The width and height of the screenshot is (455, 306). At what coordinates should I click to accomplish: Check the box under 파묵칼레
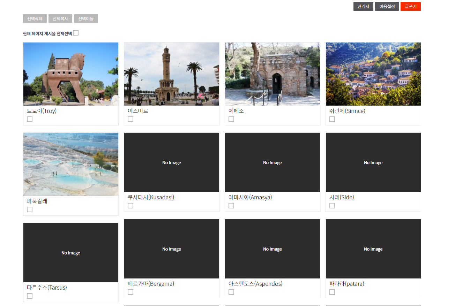coord(30,209)
